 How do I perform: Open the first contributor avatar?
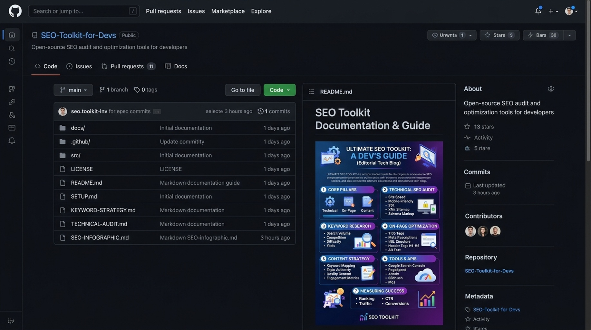pyautogui.click(x=470, y=231)
